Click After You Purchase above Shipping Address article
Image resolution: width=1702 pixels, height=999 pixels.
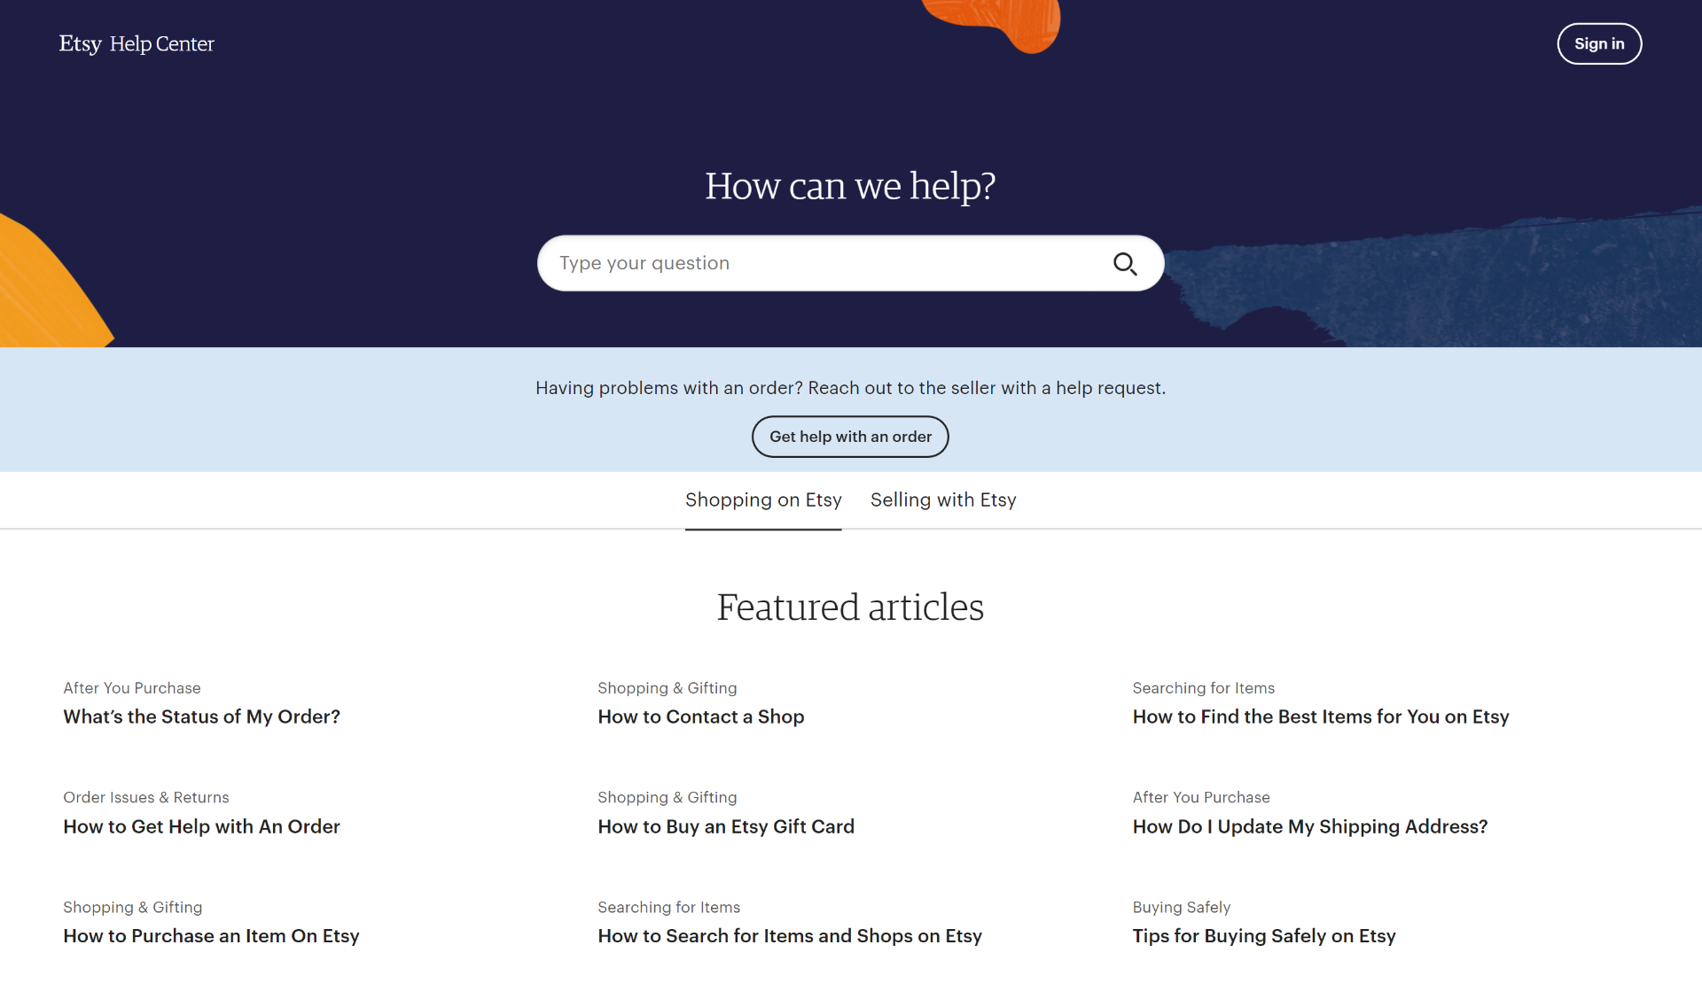pyautogui.click(x=1201, y=797)
